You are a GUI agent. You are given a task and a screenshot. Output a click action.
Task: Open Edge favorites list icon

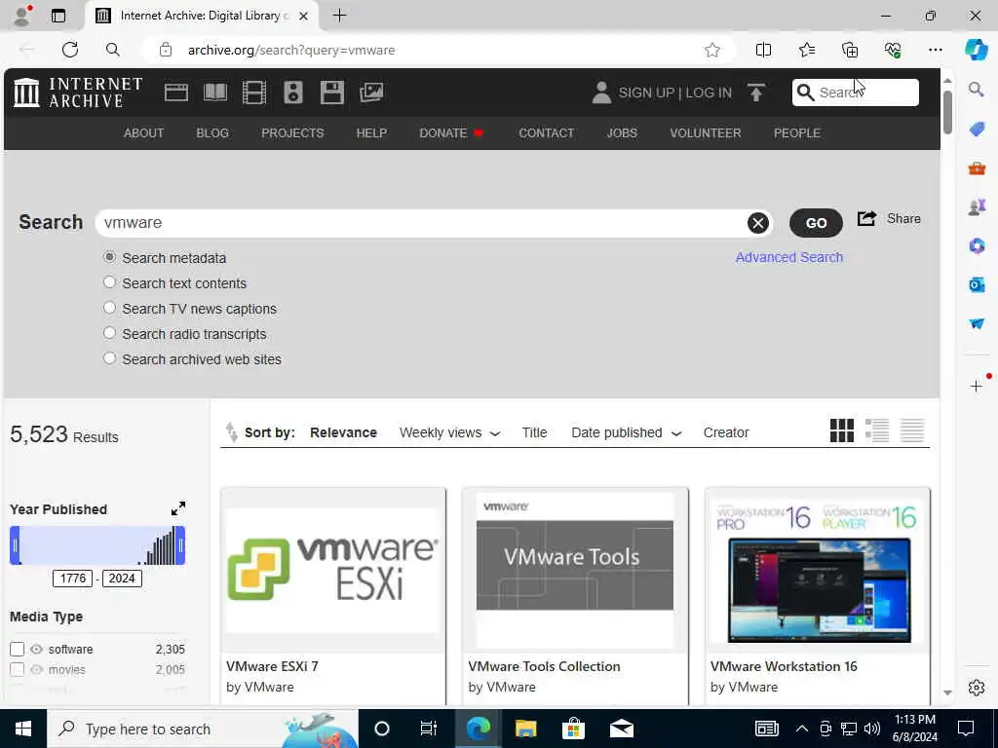(806, 50)
